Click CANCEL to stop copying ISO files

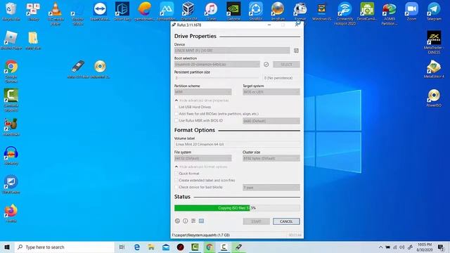click(x=286, y=221)
